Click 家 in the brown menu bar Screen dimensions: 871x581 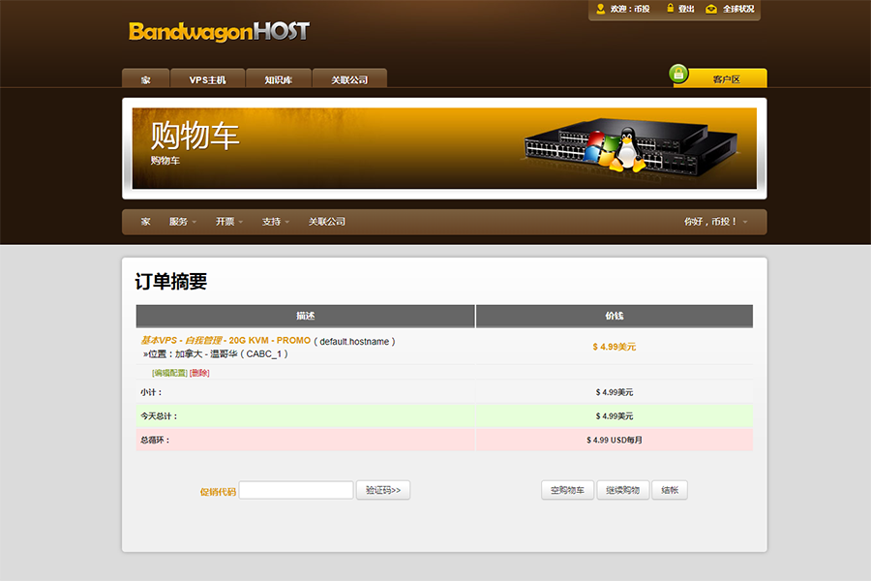click(145, 222)
